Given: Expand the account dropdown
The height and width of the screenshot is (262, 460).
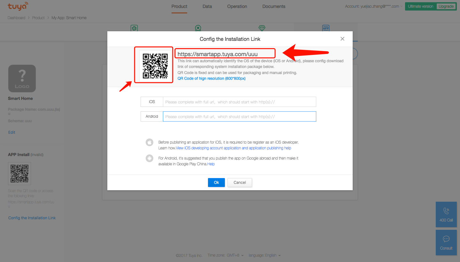Looking at the screenshot, I should coord(374,6).
